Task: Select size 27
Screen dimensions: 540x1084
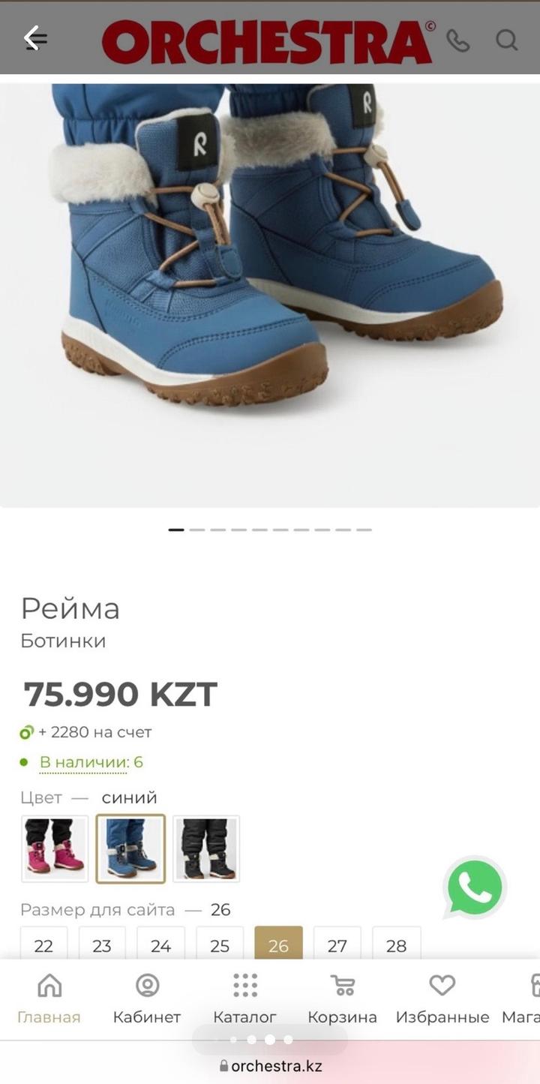Action: [x=337, y=944]
